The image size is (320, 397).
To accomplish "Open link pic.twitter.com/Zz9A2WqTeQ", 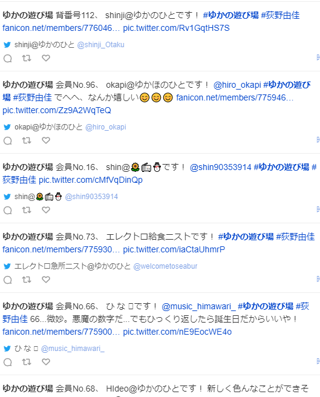I will [x=57, y=110].
